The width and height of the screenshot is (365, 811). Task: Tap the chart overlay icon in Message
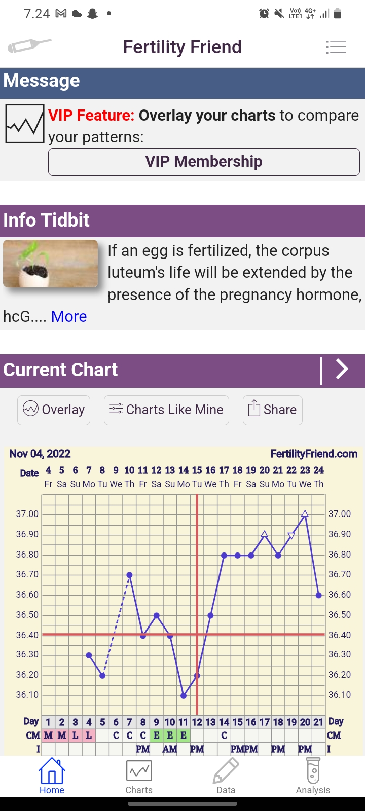pos(24,124)
